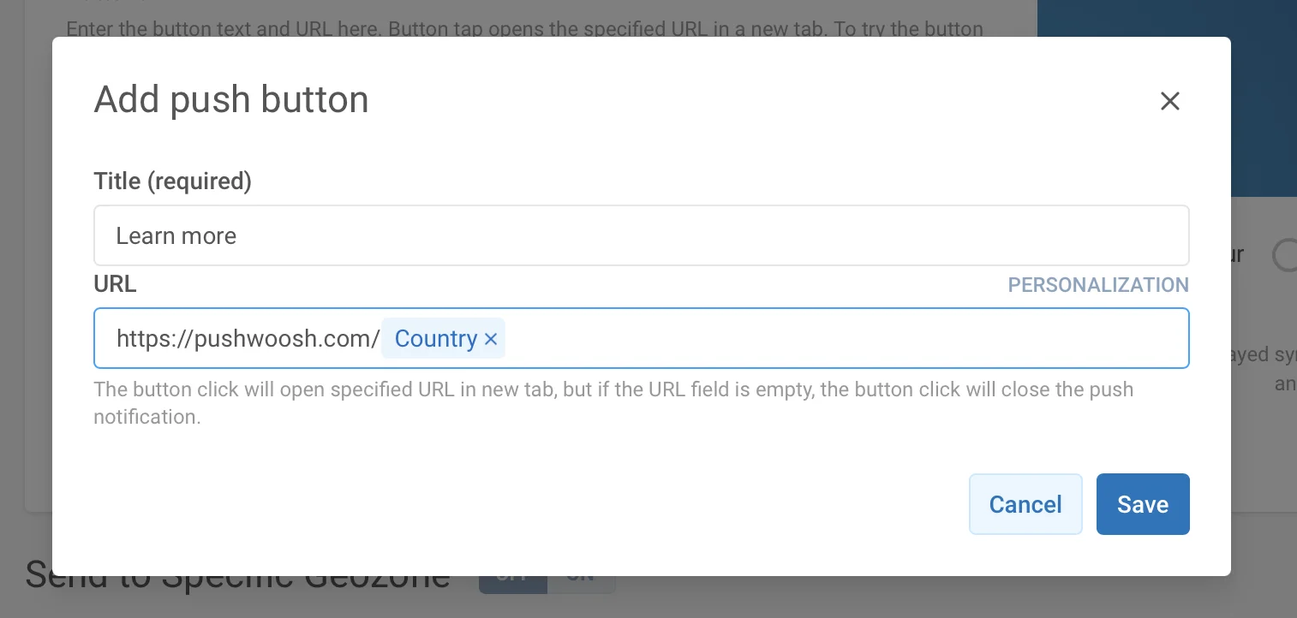Set the Geozone switch to OFF

click(x=513, y=573)
